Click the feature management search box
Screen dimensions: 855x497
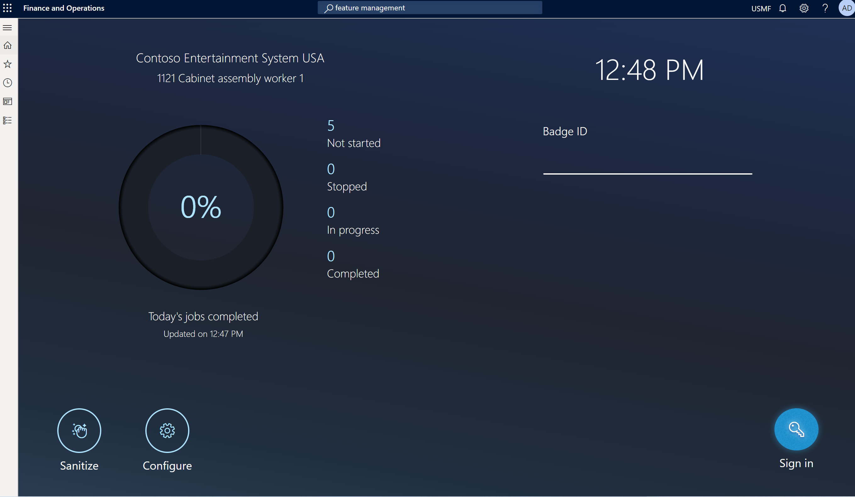[x=429, y=8]
